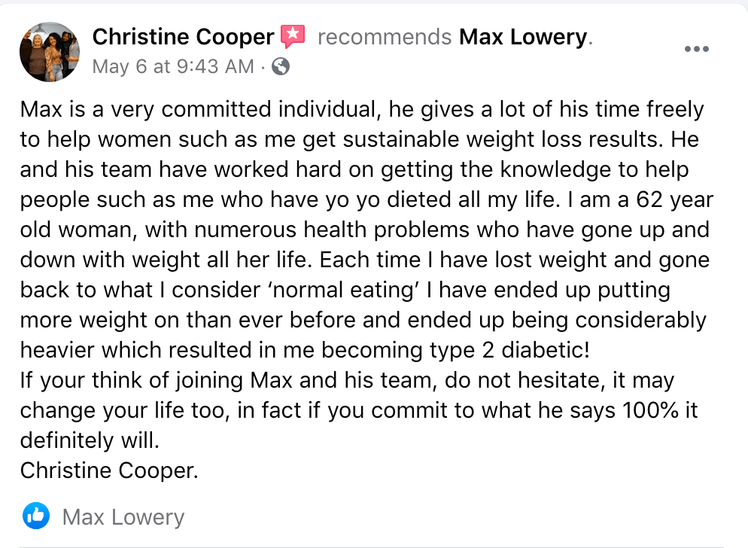This screenshot has width=748, height=548.
Task: Open the May 6 at 9:43 AM timestamp
Action: click(x=173, y=66)
